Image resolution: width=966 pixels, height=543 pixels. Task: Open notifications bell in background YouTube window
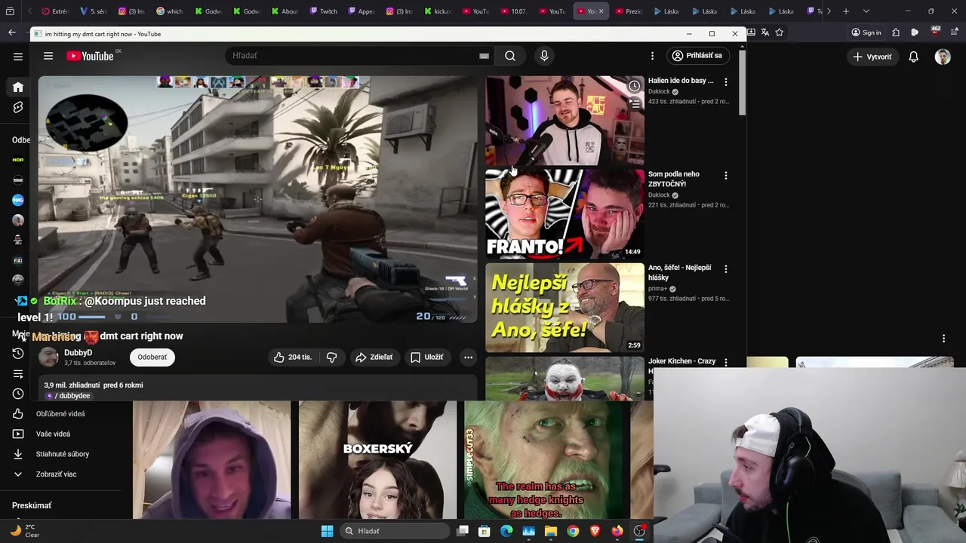(913, 57)
